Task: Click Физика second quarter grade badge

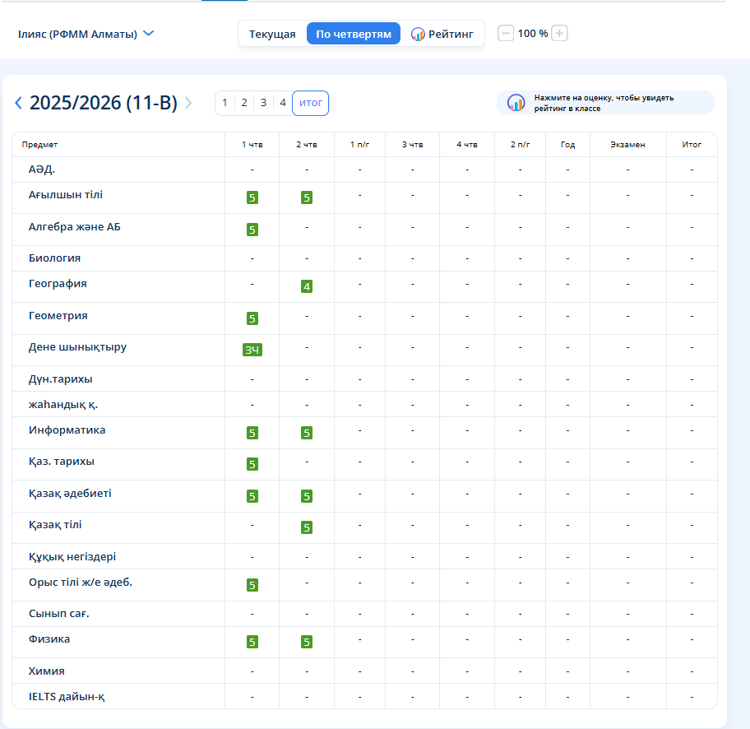Action: pos(307,642)
